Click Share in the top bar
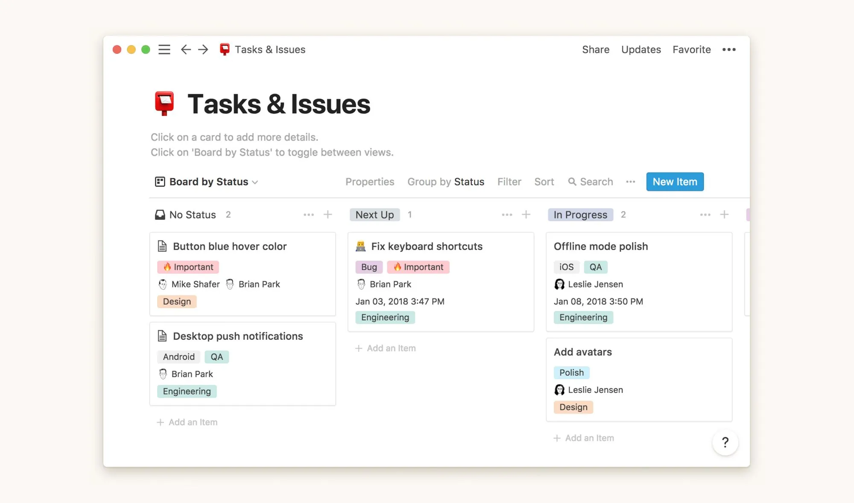 [x=596, y=50]
